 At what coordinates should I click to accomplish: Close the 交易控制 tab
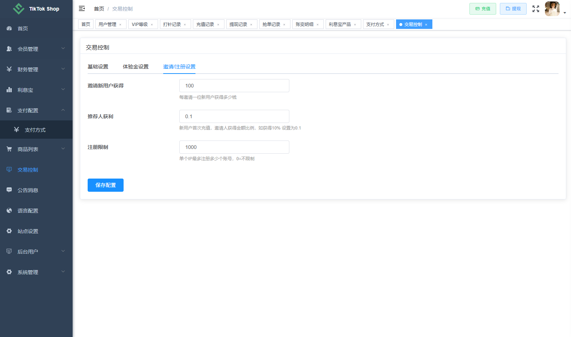pyautogui.click(x=426, y=25)
